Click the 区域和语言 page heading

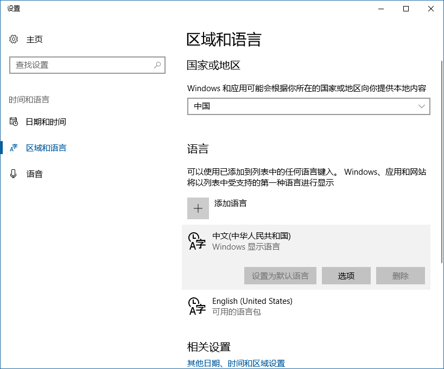point(224,40)
